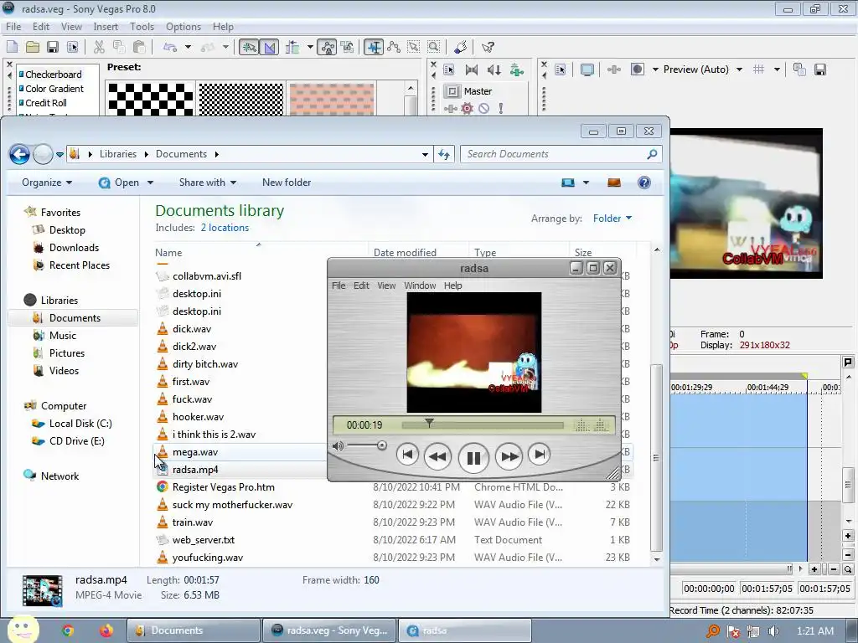858x643 pixels.
Task: Open Arrange by Folder dropdown
Action: point(612,219)
